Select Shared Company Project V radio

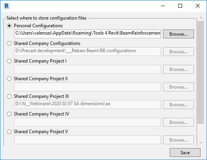point(9,132)
